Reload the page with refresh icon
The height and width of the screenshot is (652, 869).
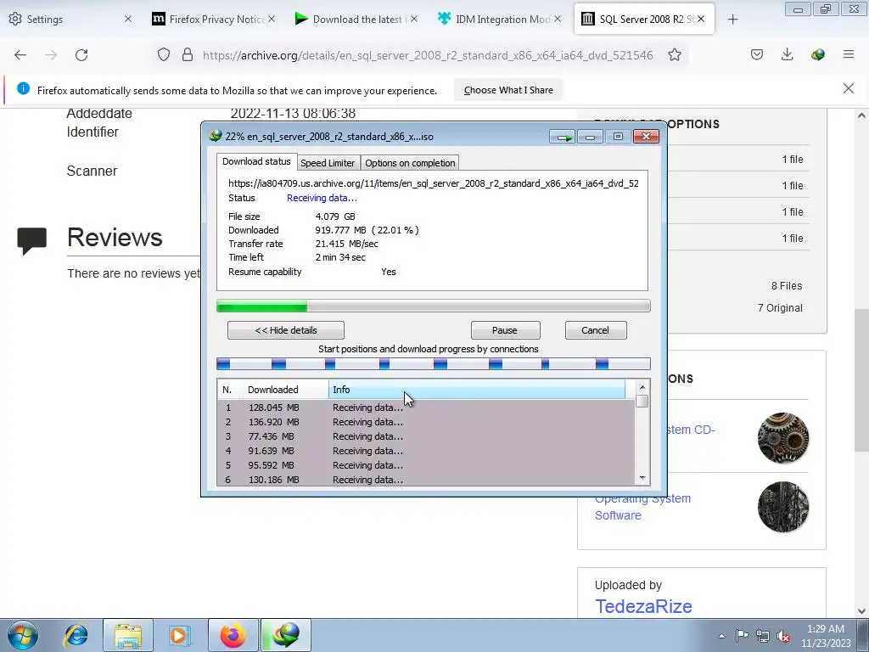click(x=81, y=55)
